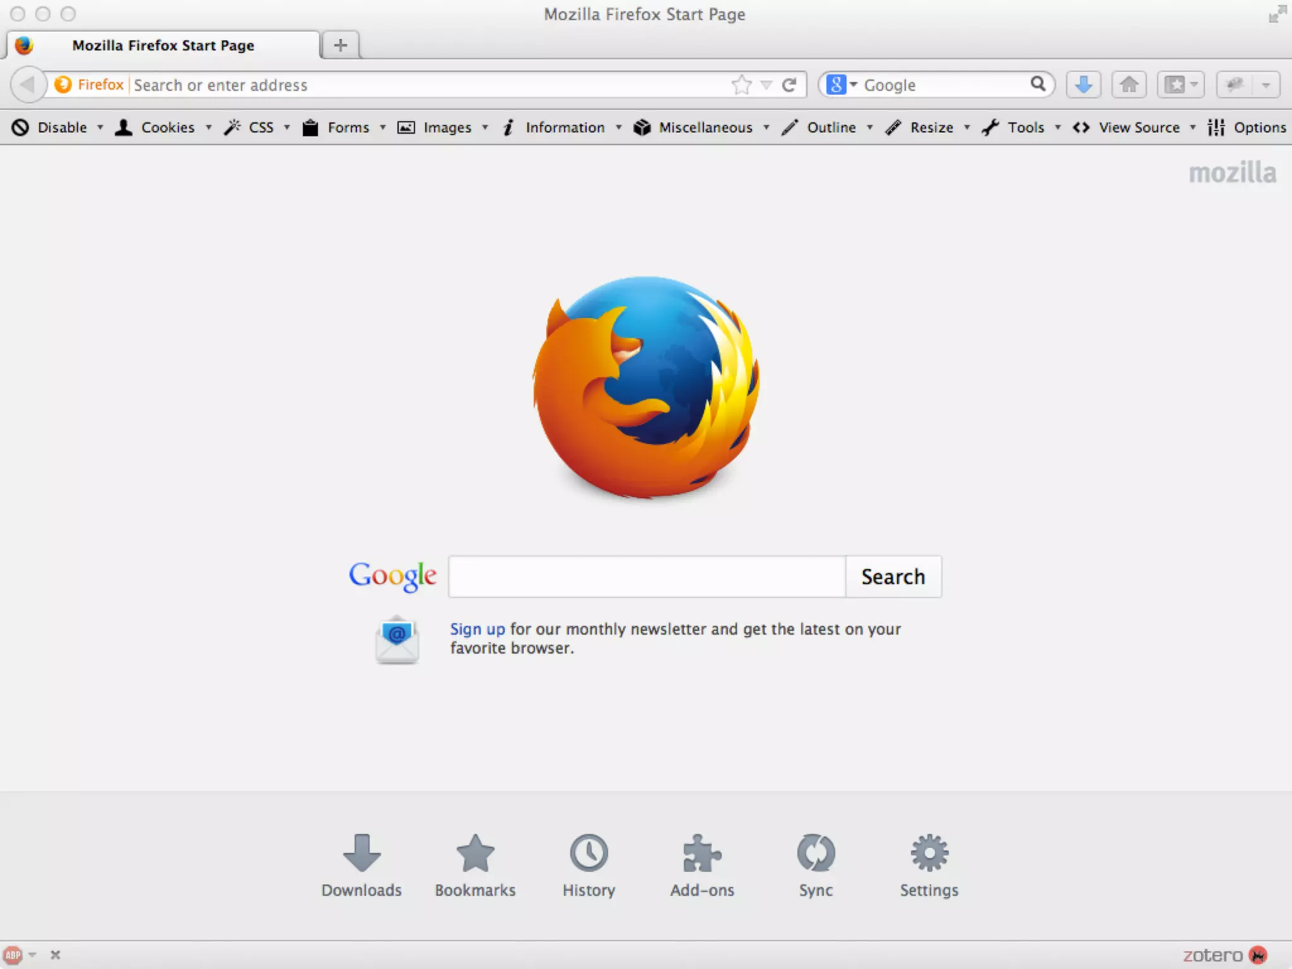
Task: Reload the page using the refresh icon
Action: pos(789,85)
